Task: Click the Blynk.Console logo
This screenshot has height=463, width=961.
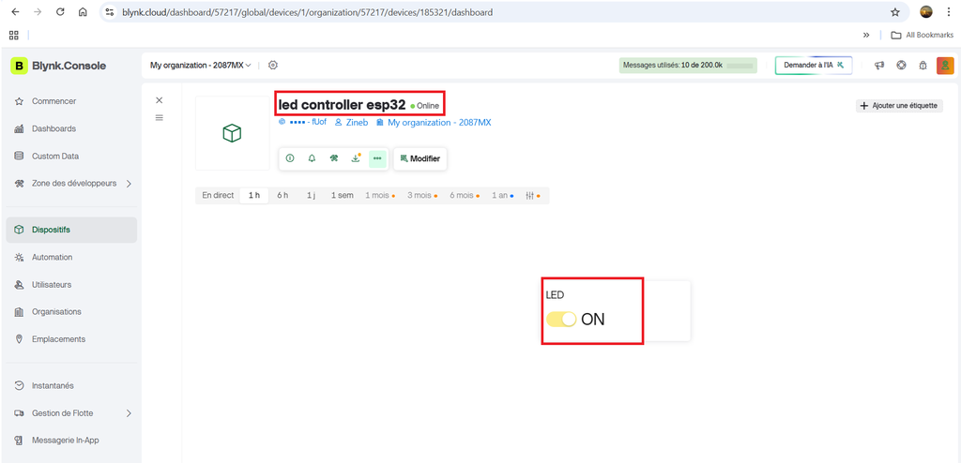Action: [58, 67]
